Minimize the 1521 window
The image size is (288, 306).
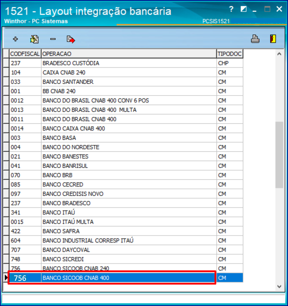pyautogui.click(x=254, y=11)
